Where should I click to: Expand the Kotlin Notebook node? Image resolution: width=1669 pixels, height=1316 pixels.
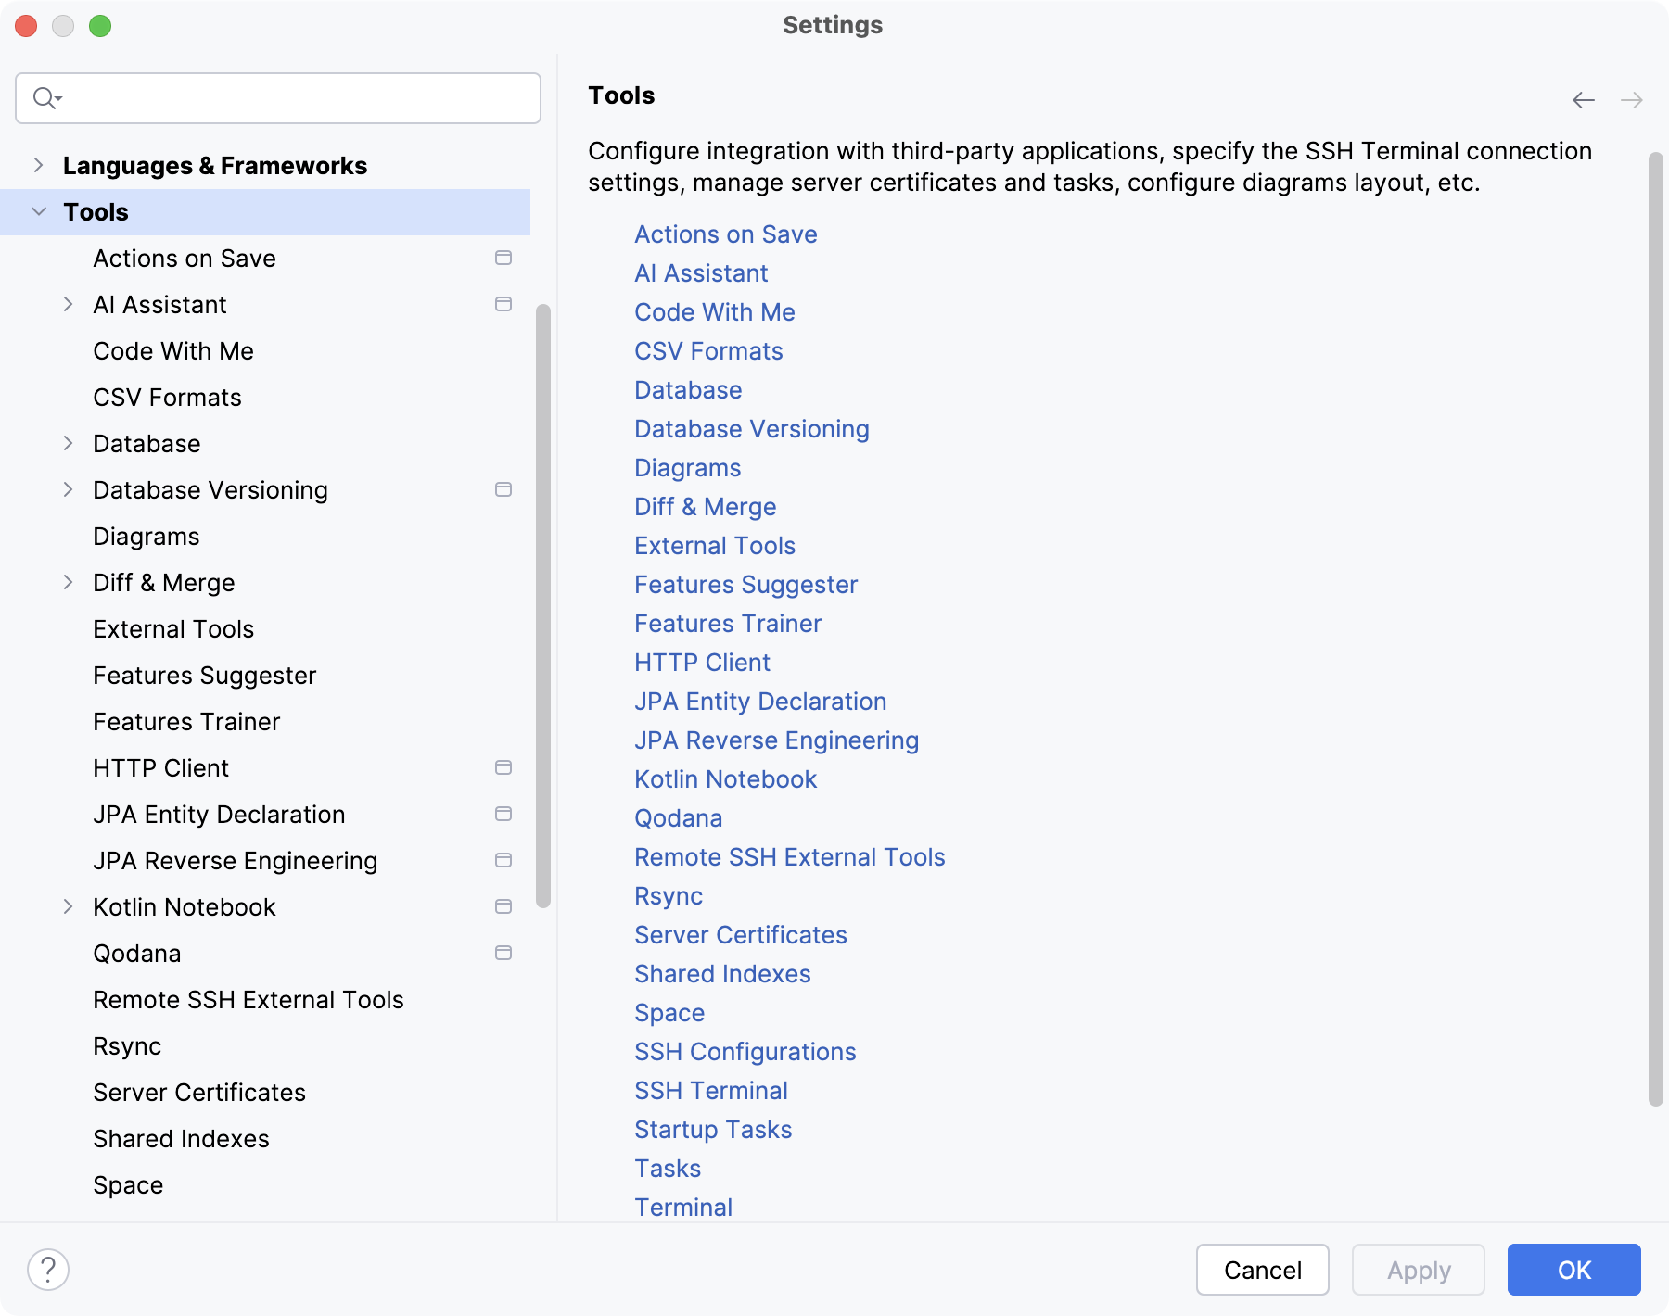click(68, 906)
